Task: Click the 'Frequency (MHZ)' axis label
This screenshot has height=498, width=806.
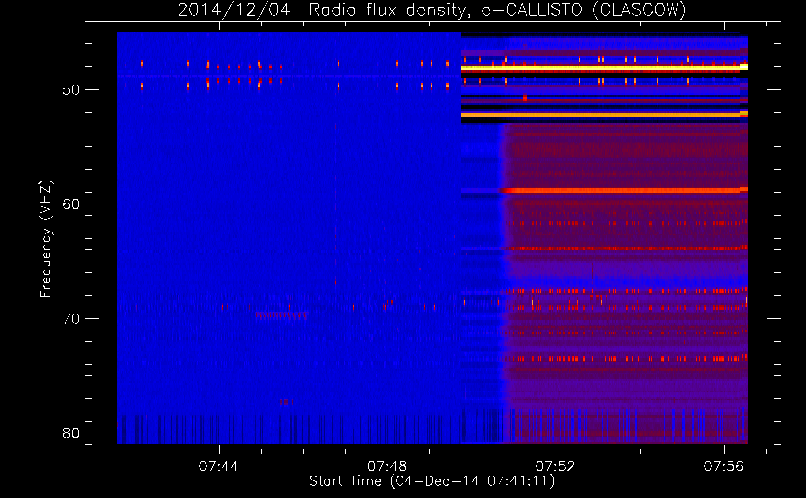Action: (x=46, y=239)
